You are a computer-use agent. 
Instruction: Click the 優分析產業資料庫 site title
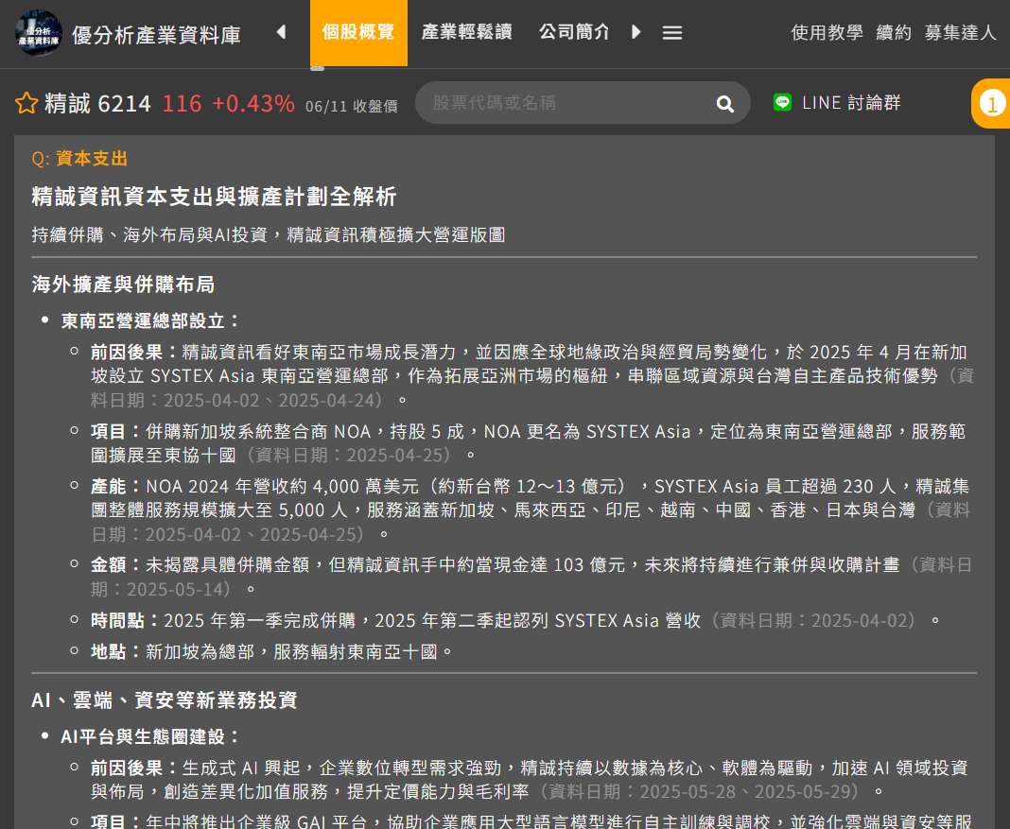tap(157, 35)
